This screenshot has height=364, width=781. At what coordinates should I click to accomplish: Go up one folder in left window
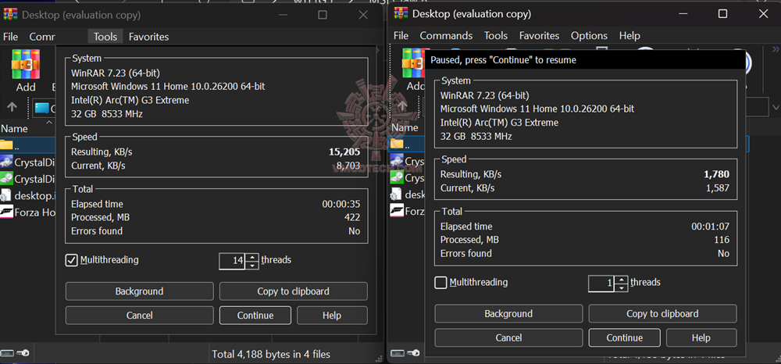click(x=12, y=107)
